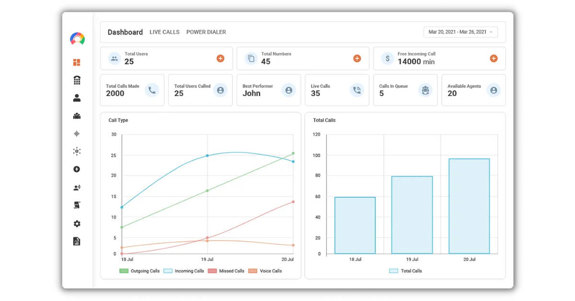Click the plus button on Total Users card

[x=220, y=58]
